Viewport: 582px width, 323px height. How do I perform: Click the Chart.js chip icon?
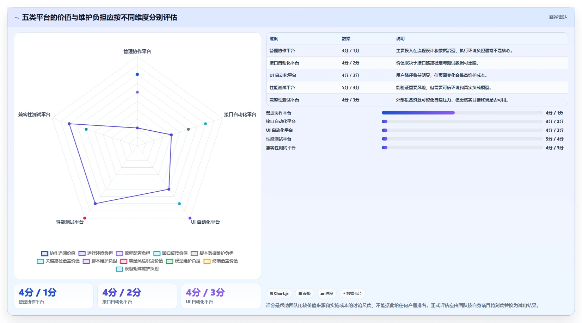tap(271, 293)
